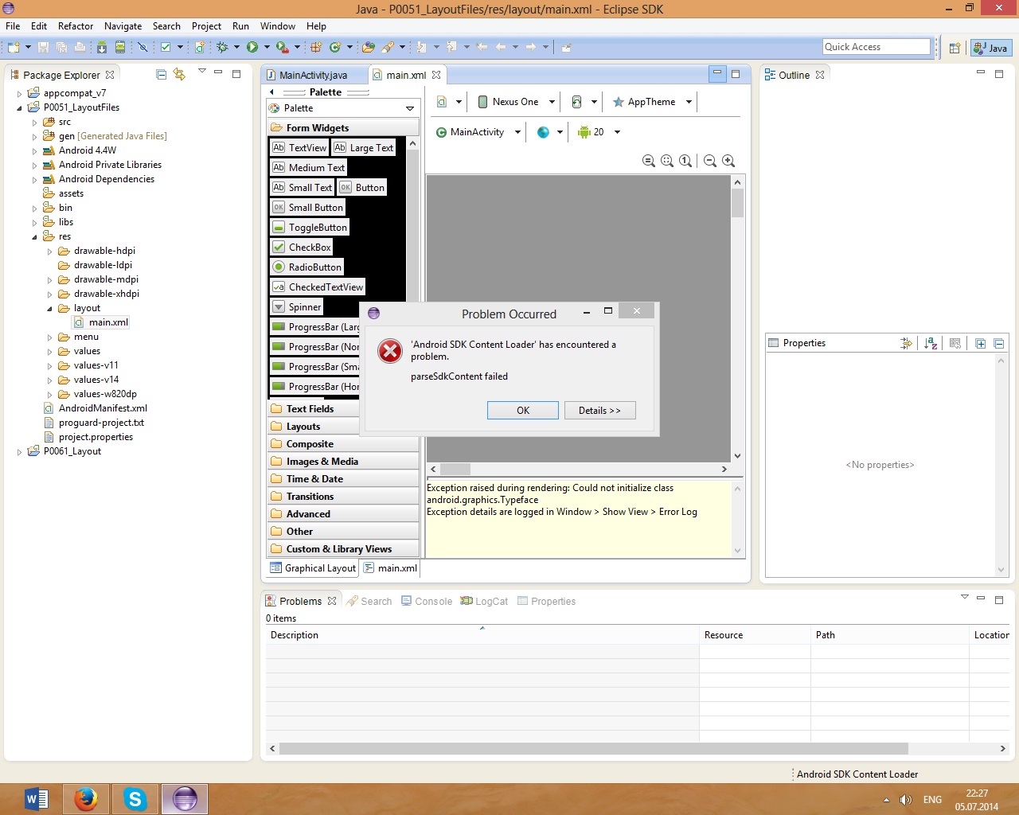The height and width of the screenshot is (815, 1019).
Task: Toggle Link with Editor in Package Explorer
Action: tap(179, 74)
